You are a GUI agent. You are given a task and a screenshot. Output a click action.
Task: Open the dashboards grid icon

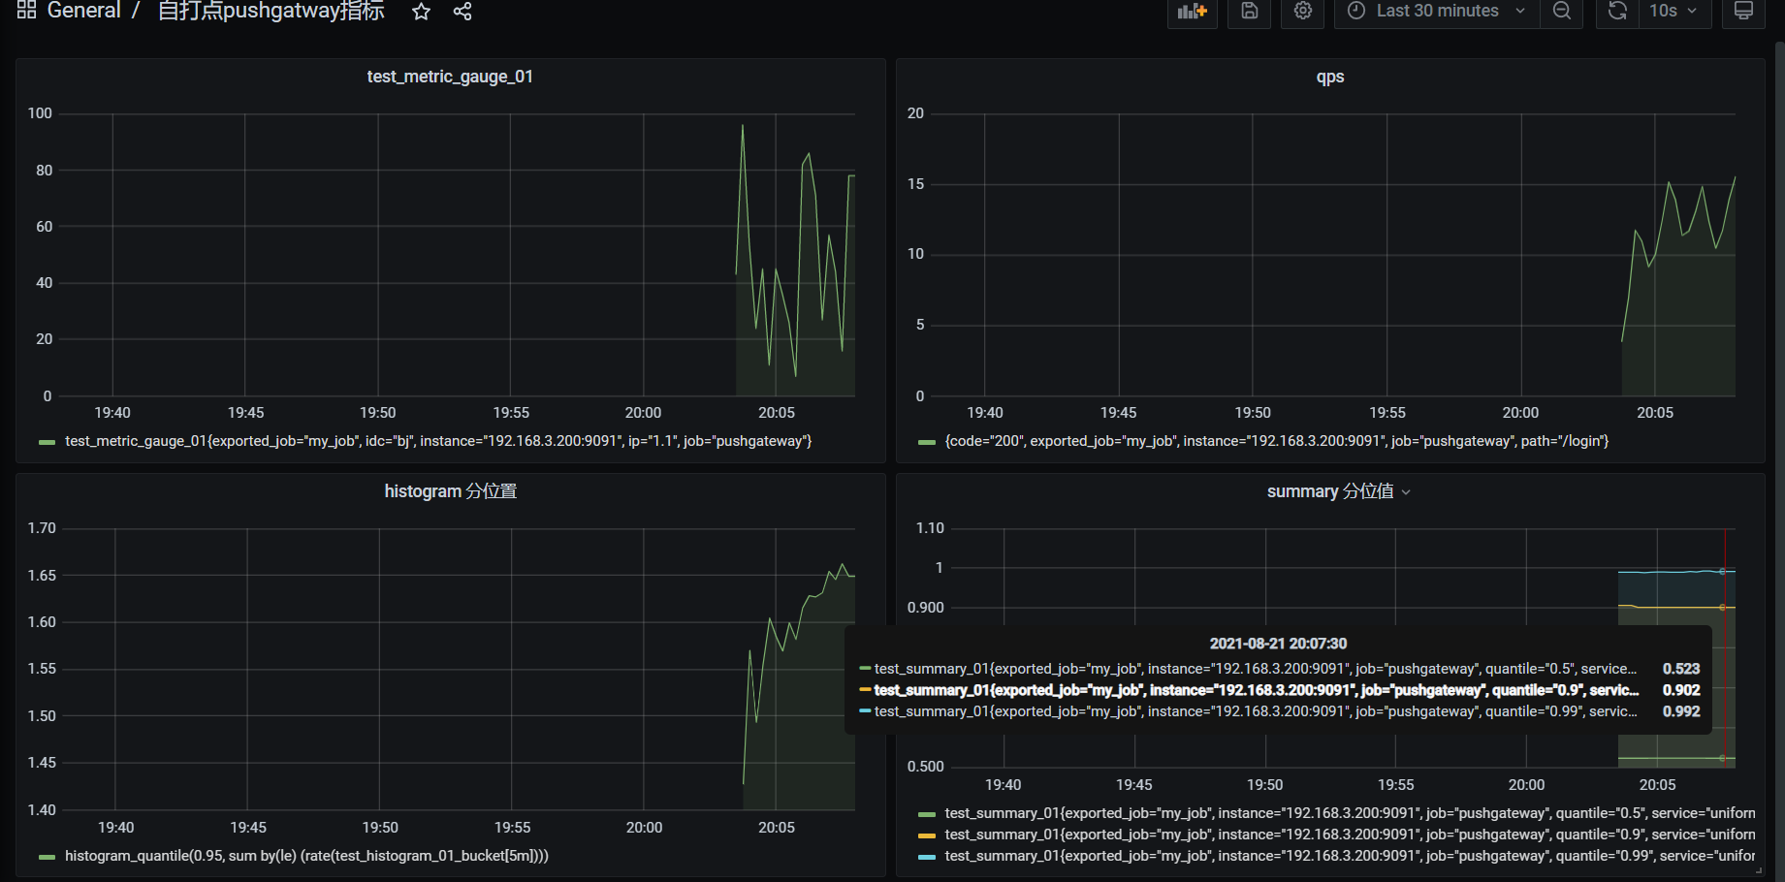click(26, 11)
